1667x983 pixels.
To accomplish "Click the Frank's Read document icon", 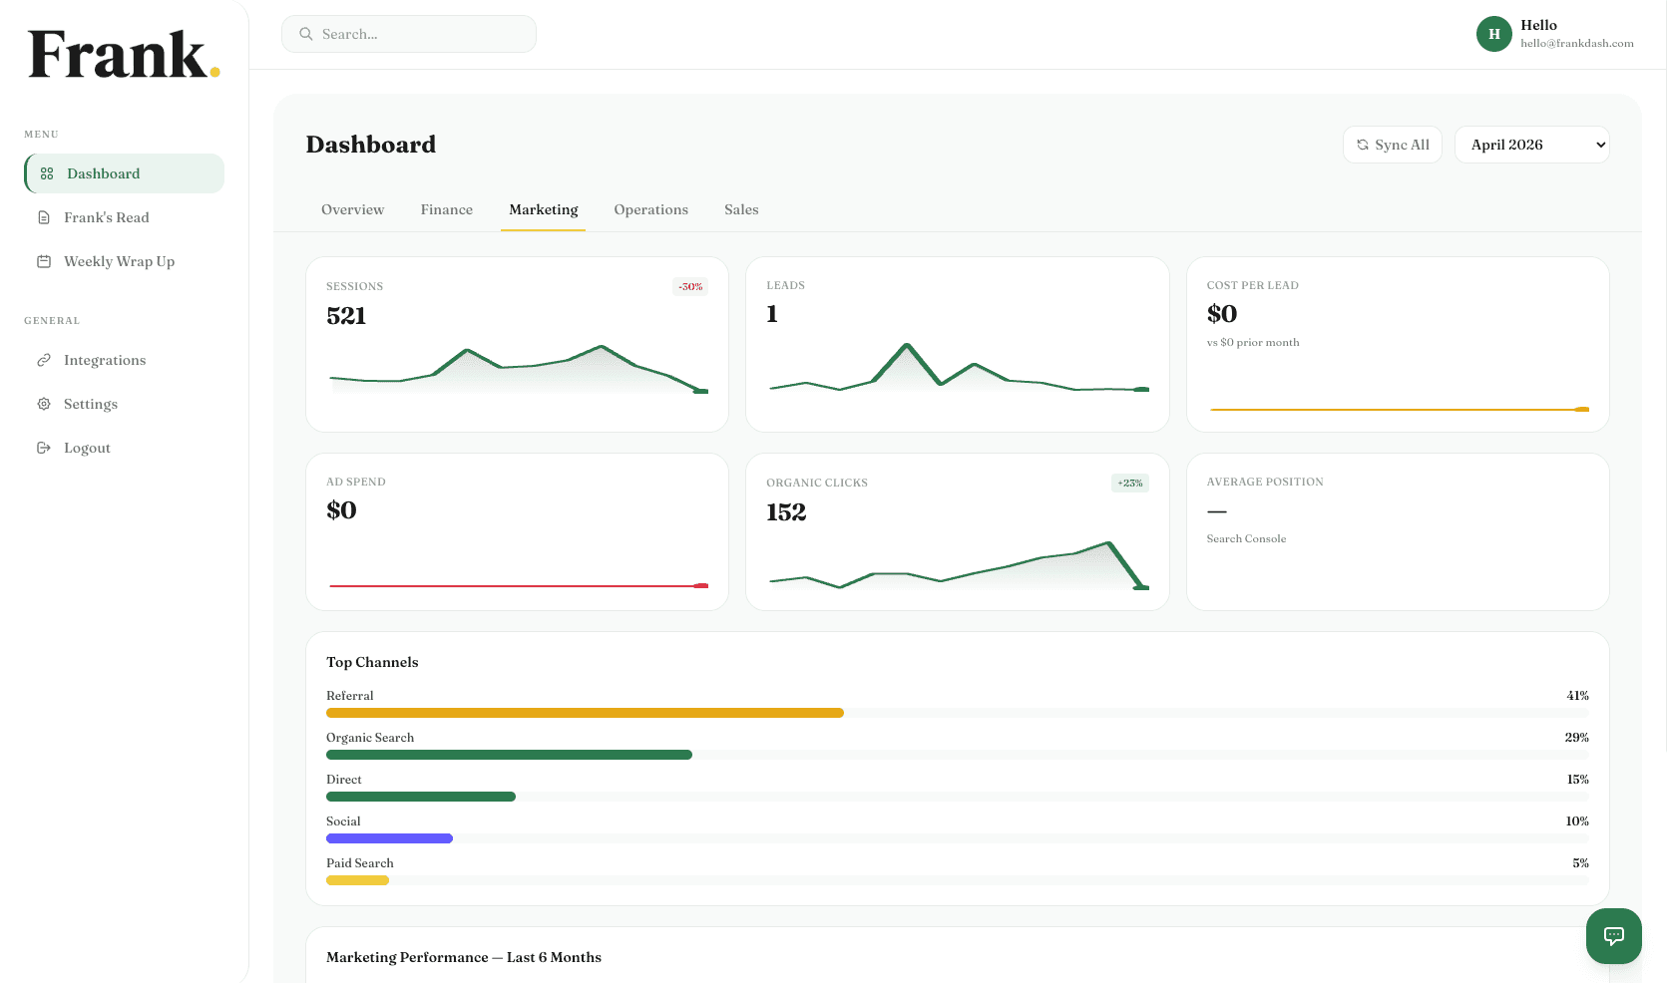I will [x=44, y=217].
